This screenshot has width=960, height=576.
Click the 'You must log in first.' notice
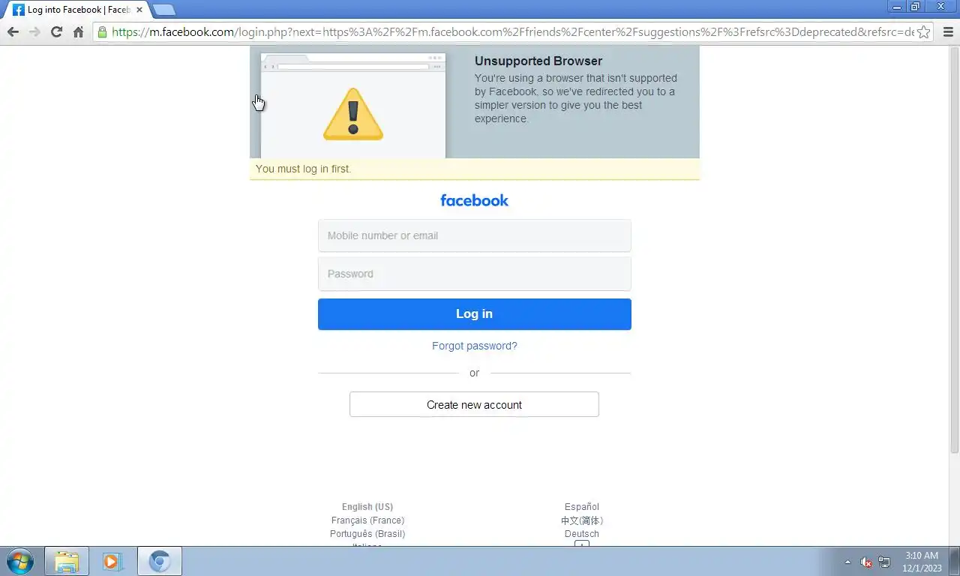pos(475,169)
